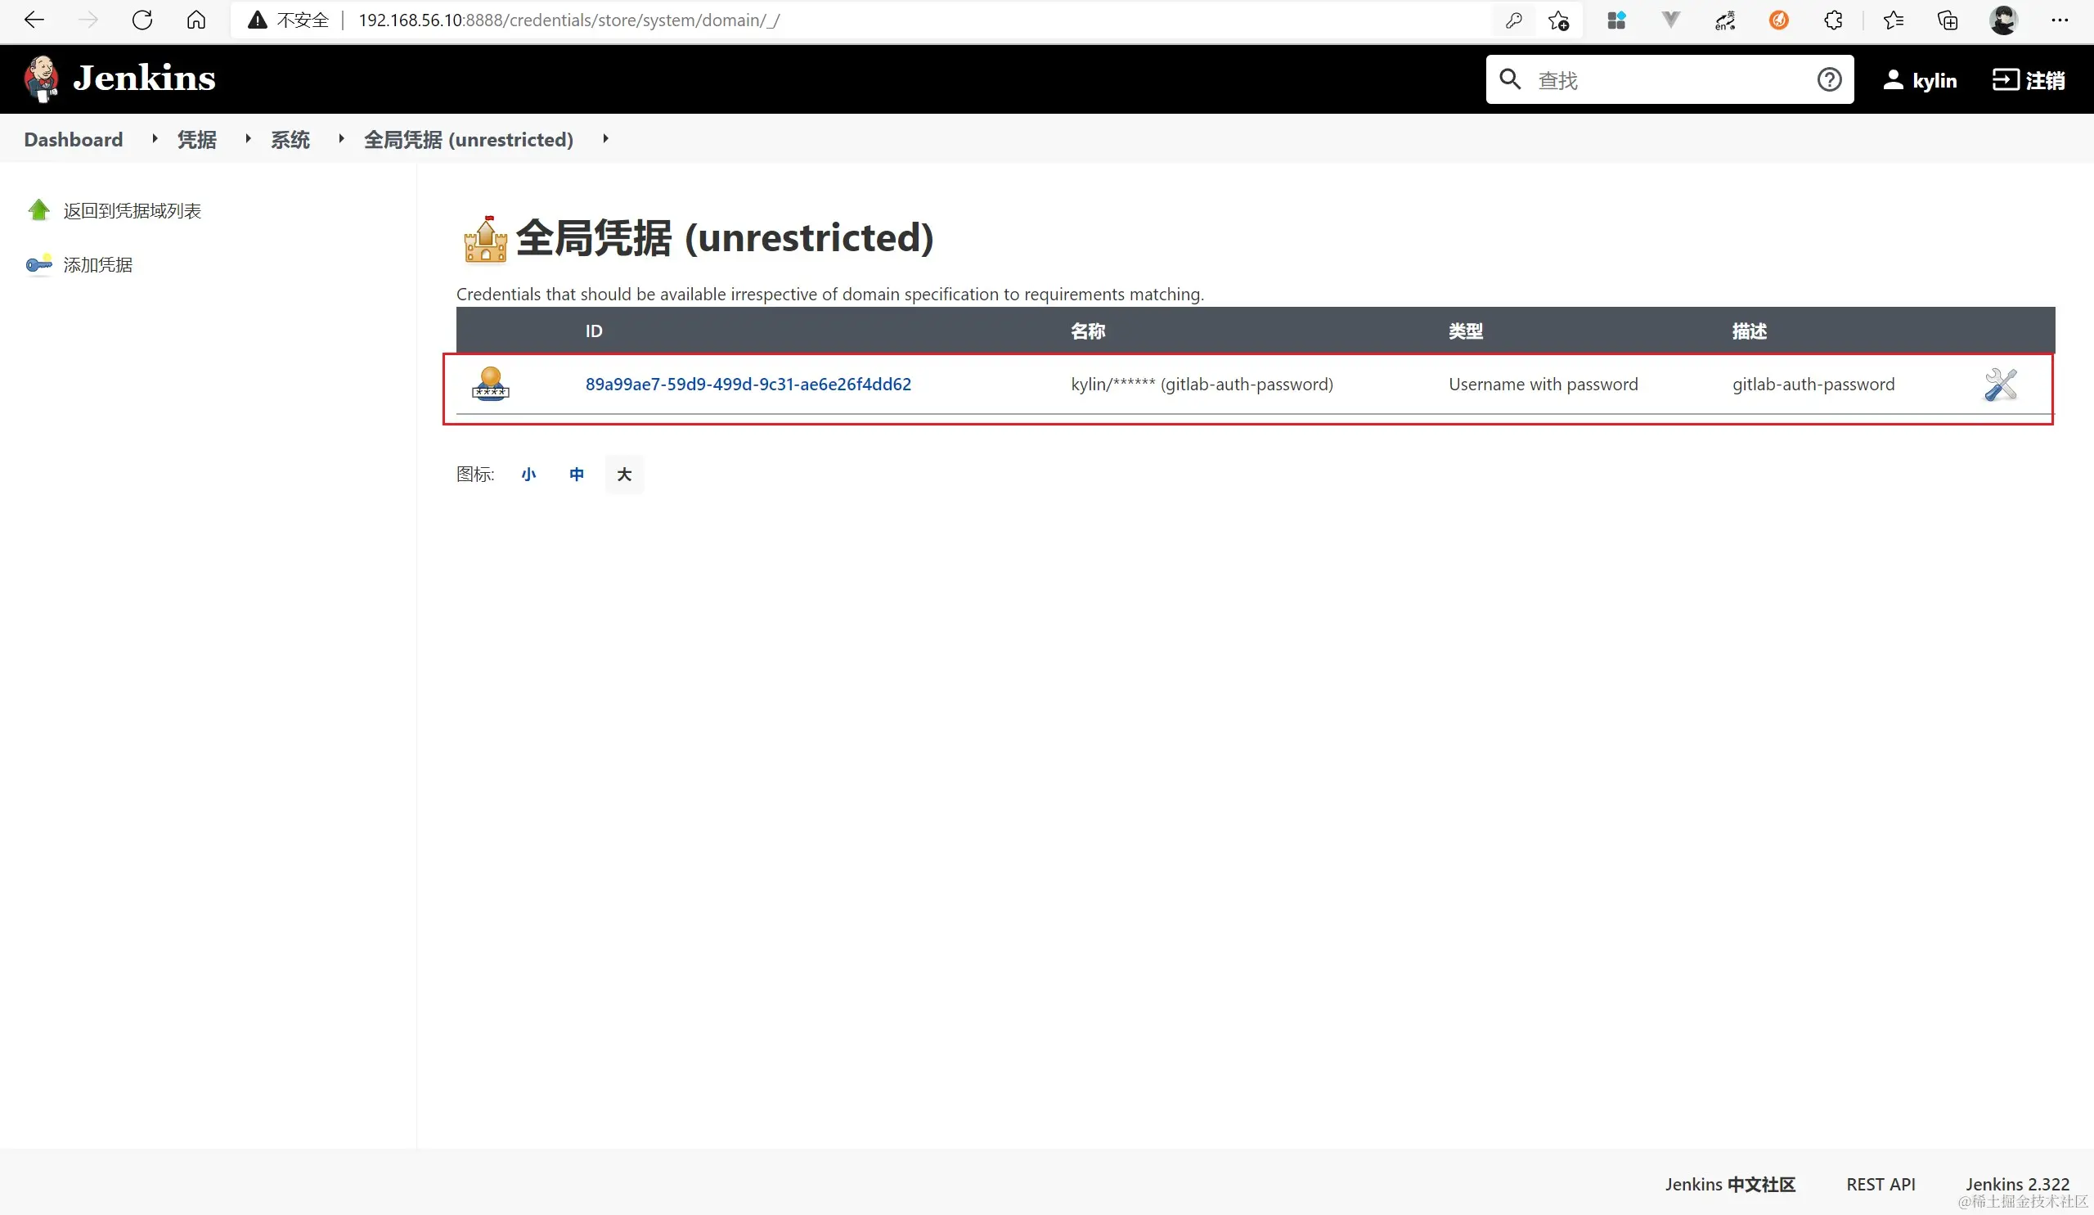
Task: Expand dropdown arrow after Dashboard breadcrumb
Action: 155,139
